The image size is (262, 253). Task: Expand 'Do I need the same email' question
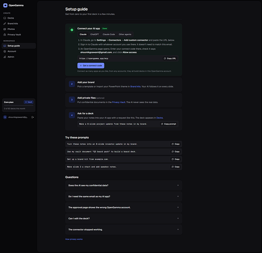click(x=124, y=196)
